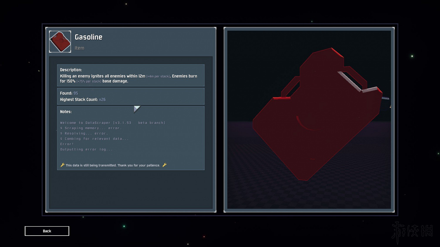The image size is (440, 247).
Task: Click the "Scraping memory... error." log line
Action: click(91, 128)
